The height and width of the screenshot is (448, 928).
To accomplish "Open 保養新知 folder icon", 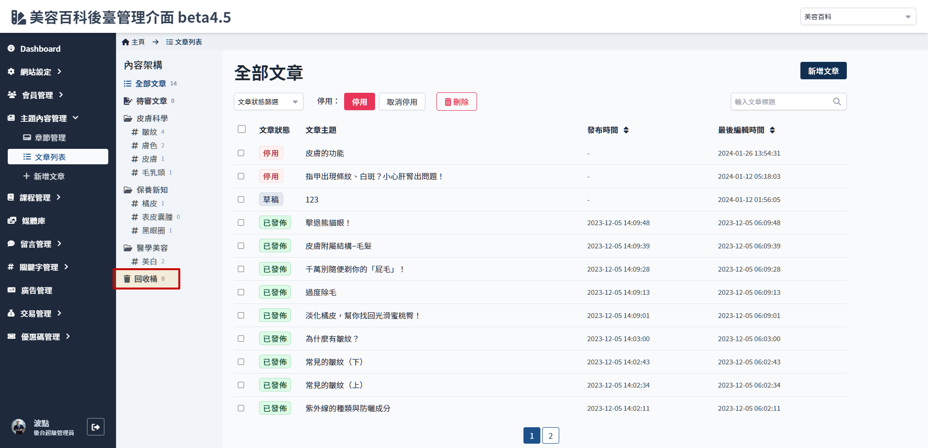I will click(128, 190).
